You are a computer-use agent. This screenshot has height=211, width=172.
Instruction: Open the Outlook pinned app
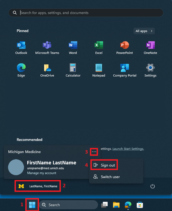(21, 48)
